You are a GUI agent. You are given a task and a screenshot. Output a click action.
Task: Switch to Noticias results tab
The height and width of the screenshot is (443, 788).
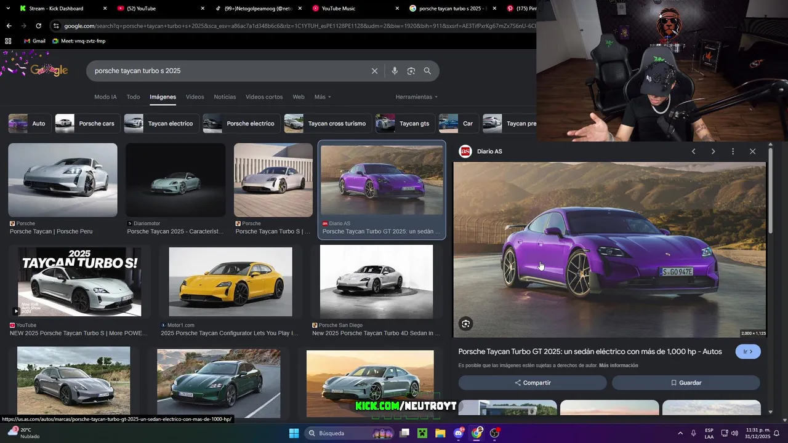[x=225, y=97]
